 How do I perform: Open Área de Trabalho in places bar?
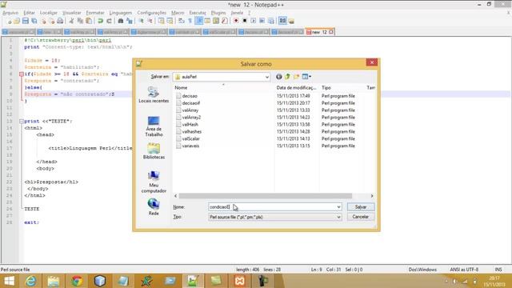coord(154,126)
